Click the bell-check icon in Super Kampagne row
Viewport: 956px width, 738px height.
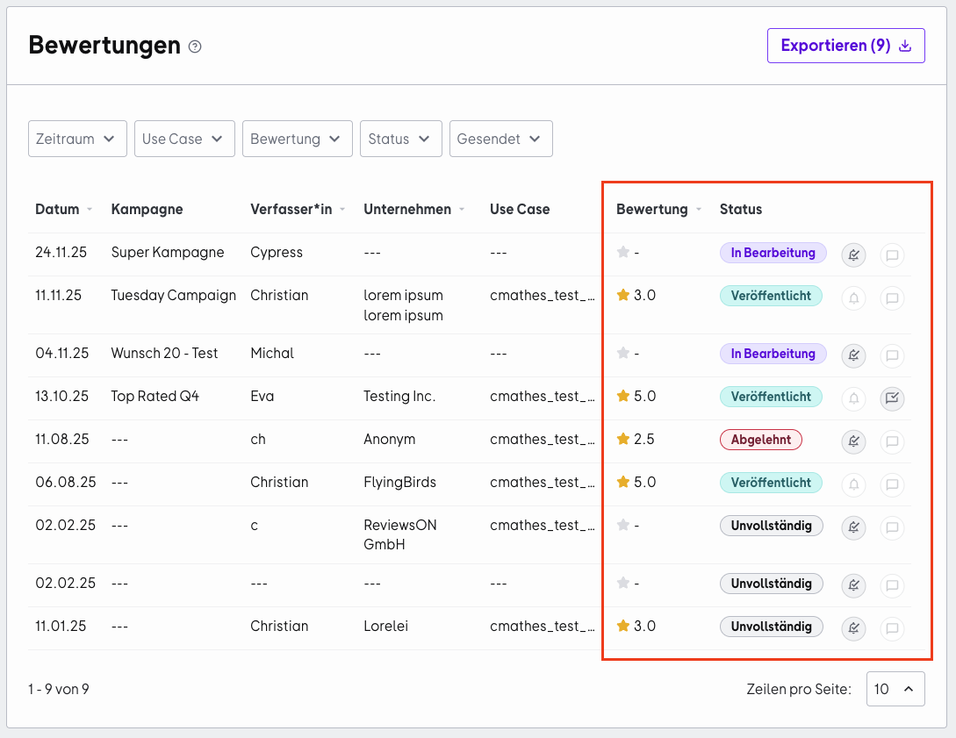pyautogui.click(x=853, y=254)
